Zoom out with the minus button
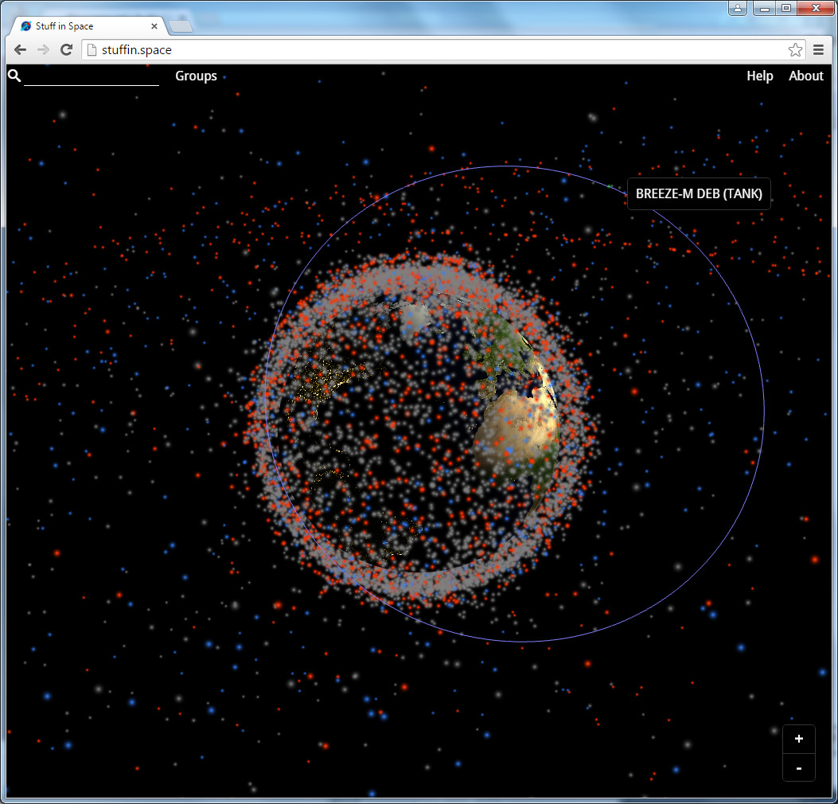 click(798, 768)
